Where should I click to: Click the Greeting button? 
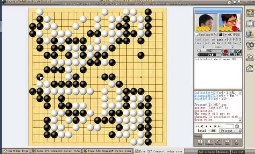click(x=198, y=136)
